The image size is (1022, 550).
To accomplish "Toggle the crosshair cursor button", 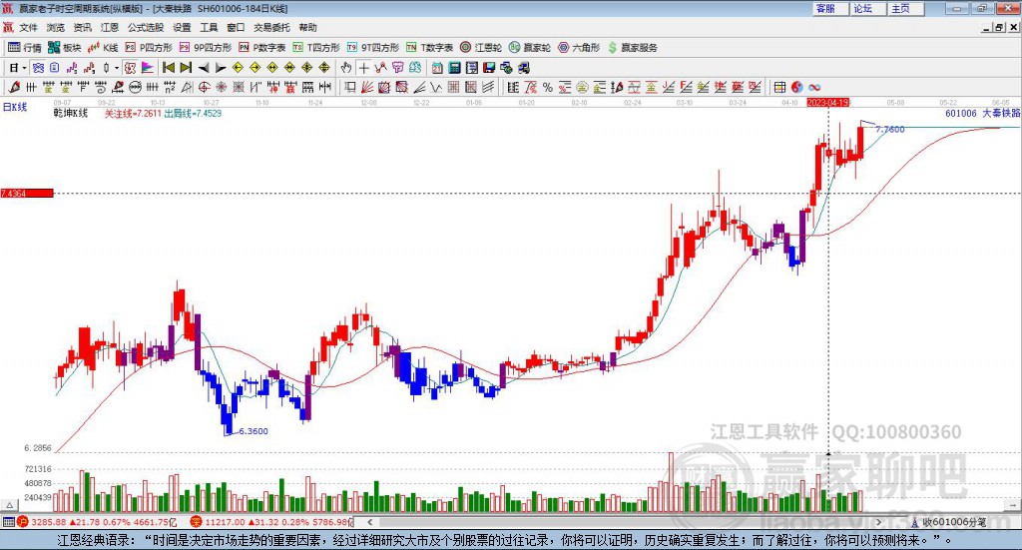I will coord(363,68).
